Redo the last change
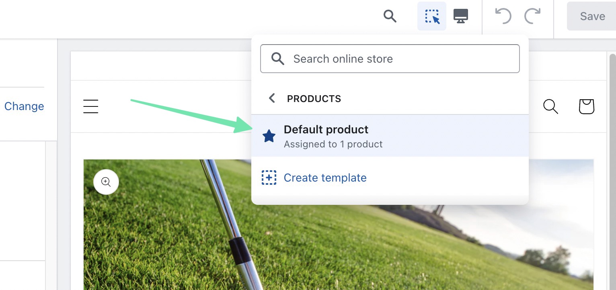 point(532,16)
